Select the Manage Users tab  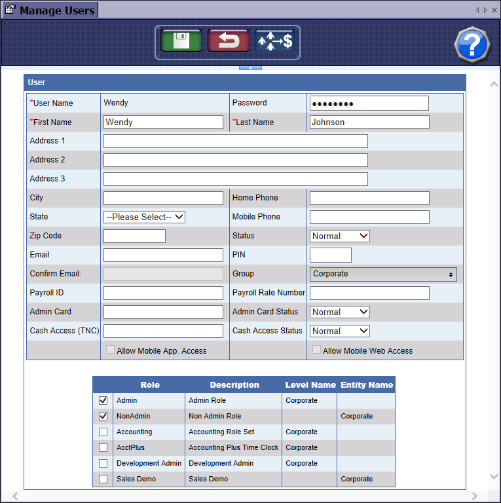56,10
